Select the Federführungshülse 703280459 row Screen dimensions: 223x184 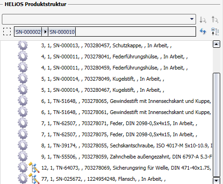click(114, 68)
